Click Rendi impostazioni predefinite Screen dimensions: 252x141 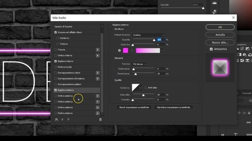(x=134, y=107)
